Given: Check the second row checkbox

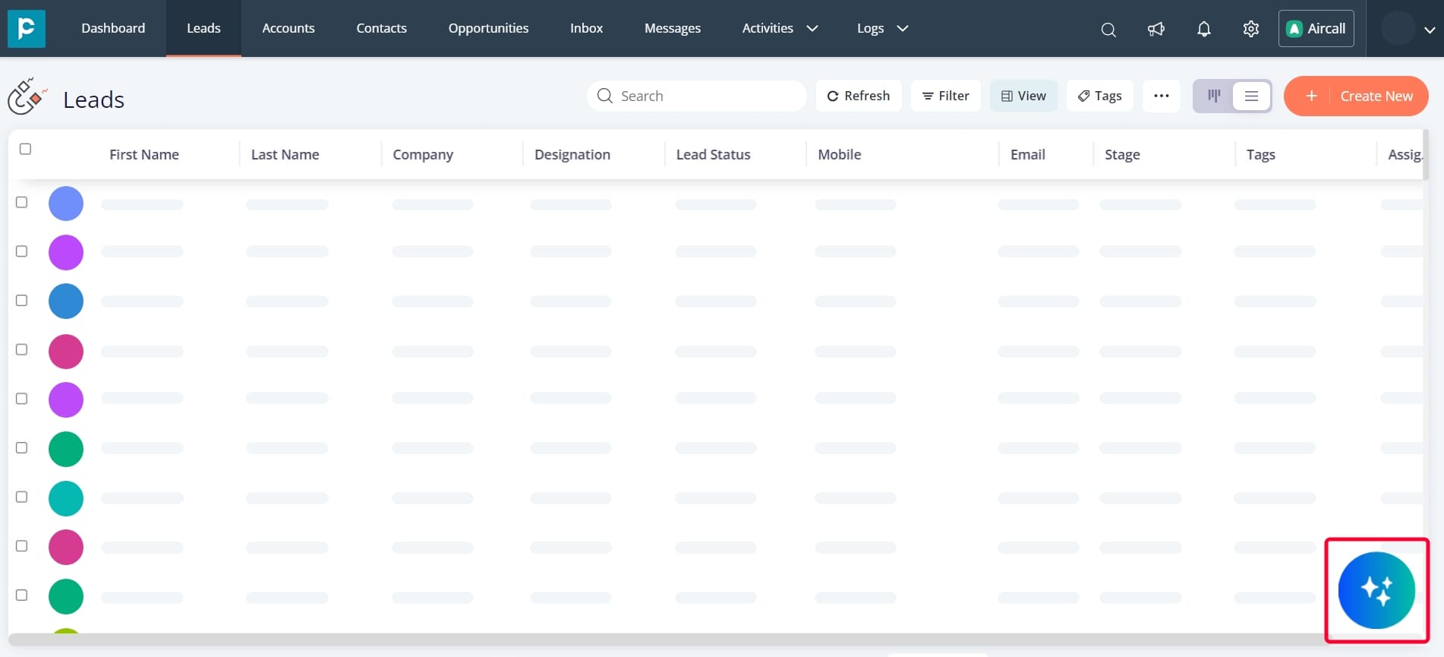Looking at the screenshot, I should pos(22,251).
